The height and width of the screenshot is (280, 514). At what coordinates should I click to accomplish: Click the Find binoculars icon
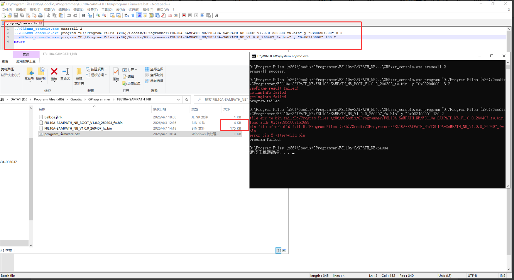point(83,15)
